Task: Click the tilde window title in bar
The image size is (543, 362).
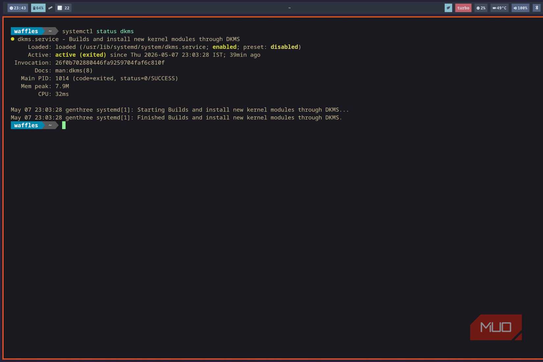Action: [290, 8]
